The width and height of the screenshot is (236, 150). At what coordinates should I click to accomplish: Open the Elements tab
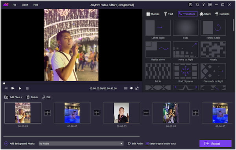(222, 14)
